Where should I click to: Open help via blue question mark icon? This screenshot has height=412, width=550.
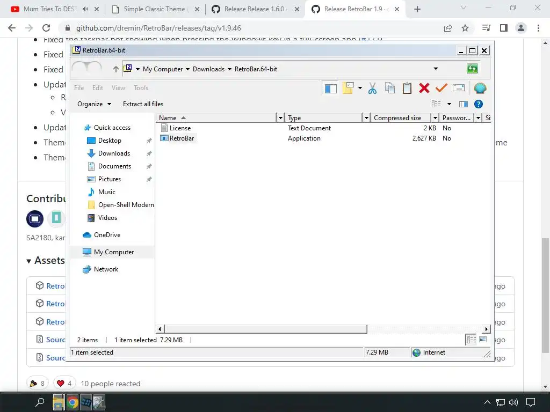479,104
